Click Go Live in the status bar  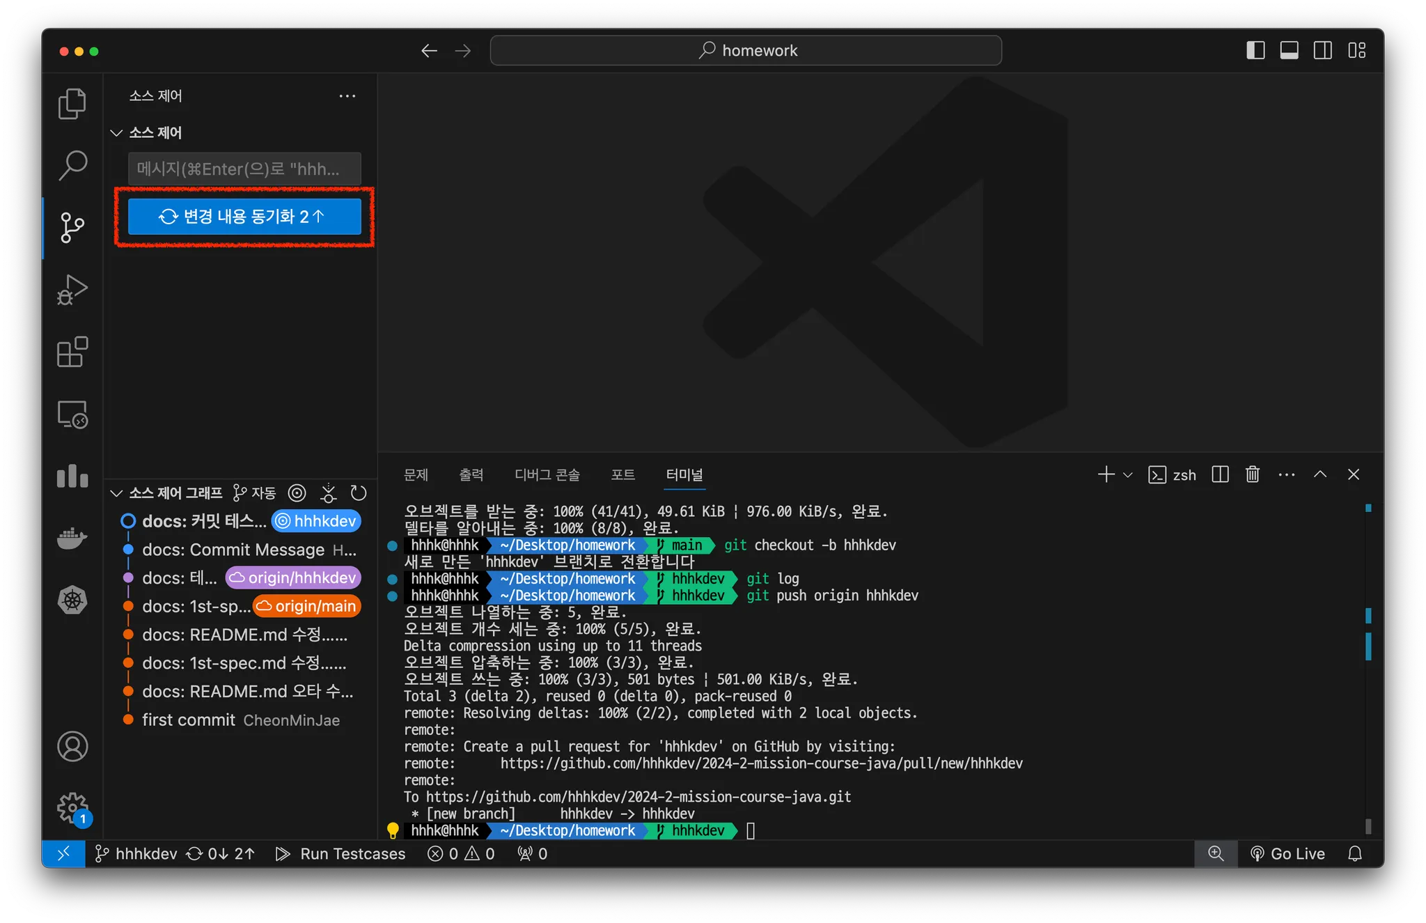[x=1287, y=853]
